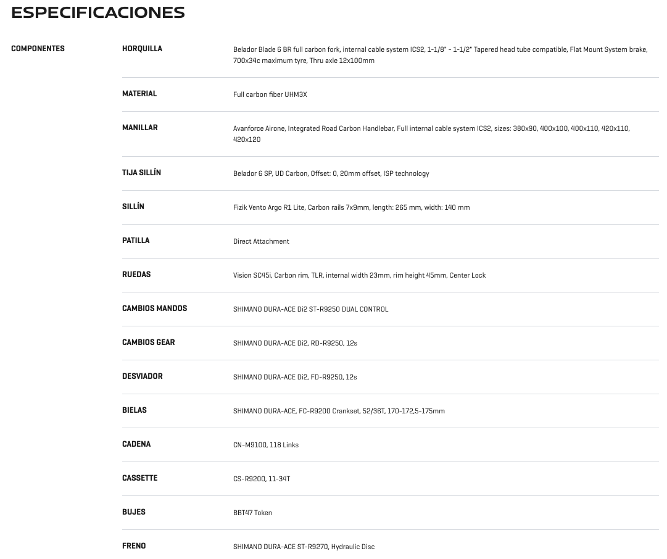Viewport: 667px width, 559px height.
Task: Select the CASSETTE row label
Action: coord(140,478)
